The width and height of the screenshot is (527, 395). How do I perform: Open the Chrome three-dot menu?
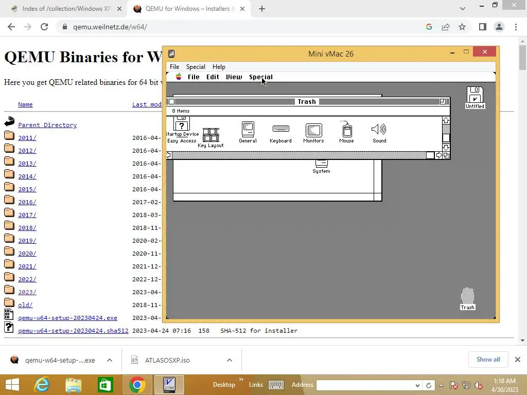(x=516, y=27)
